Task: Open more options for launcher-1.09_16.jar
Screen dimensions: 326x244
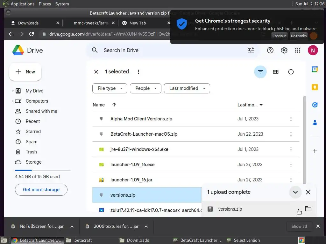Action: point(291,180)
